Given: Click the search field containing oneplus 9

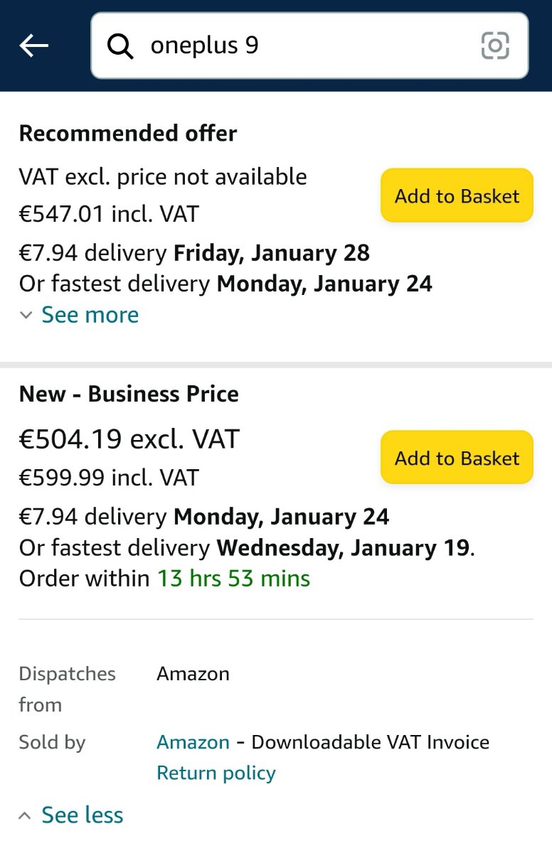Looking at the screenshot, I should pyautogui.click(x=309, y=45).
